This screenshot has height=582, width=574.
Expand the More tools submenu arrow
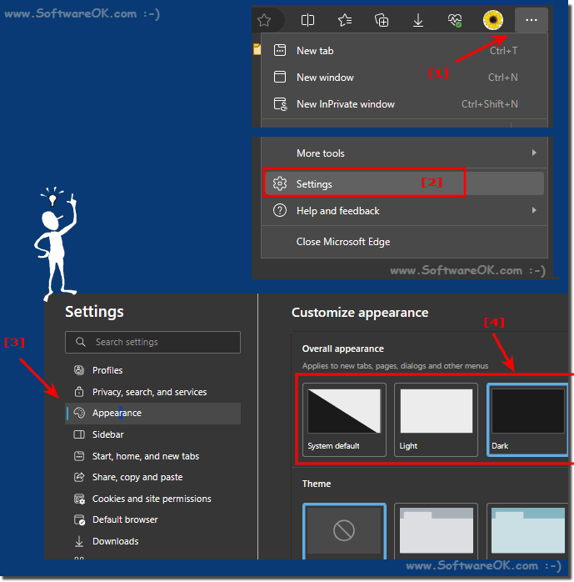coord(534,153)
